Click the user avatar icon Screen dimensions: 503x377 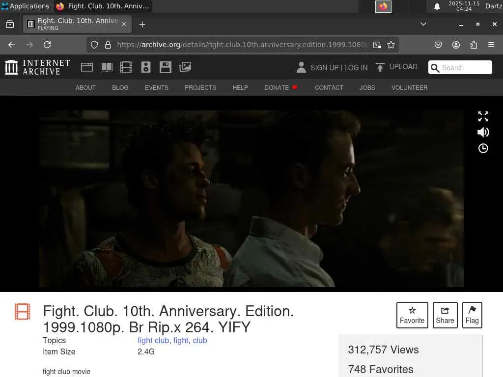[301, 67]
